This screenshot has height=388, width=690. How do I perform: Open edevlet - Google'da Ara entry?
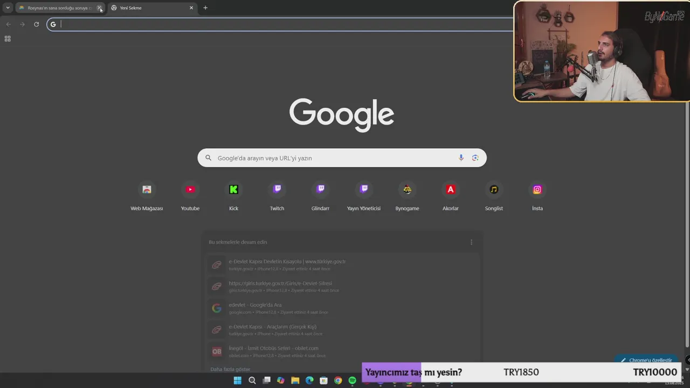tap(342, 308)
